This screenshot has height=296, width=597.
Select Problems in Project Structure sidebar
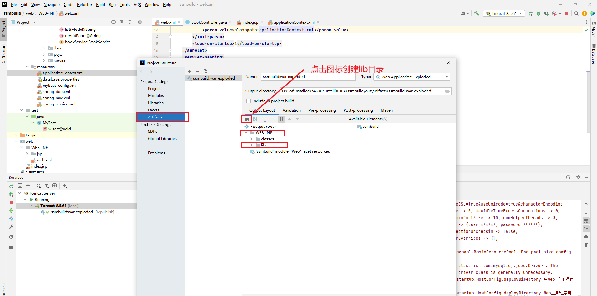156,153
